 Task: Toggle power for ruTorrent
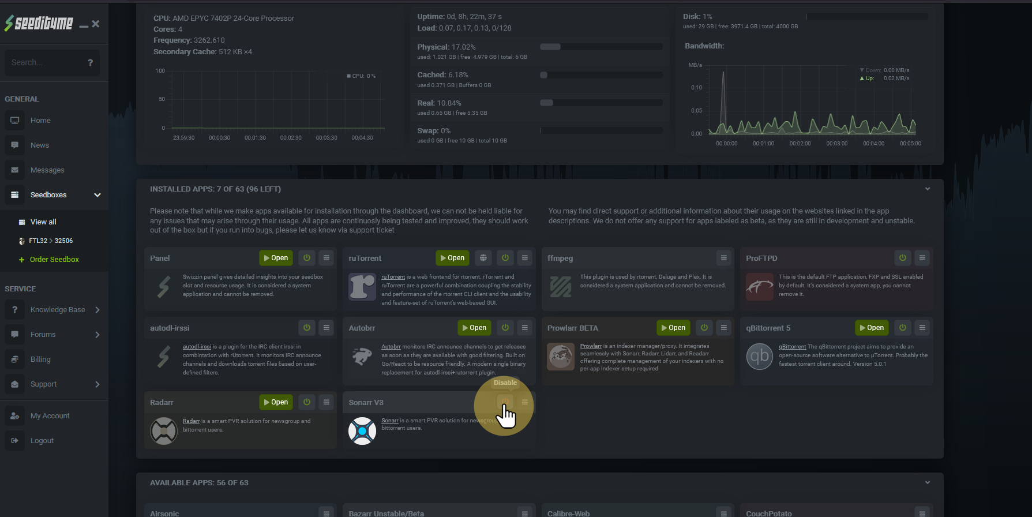click(x=505, y=258)
